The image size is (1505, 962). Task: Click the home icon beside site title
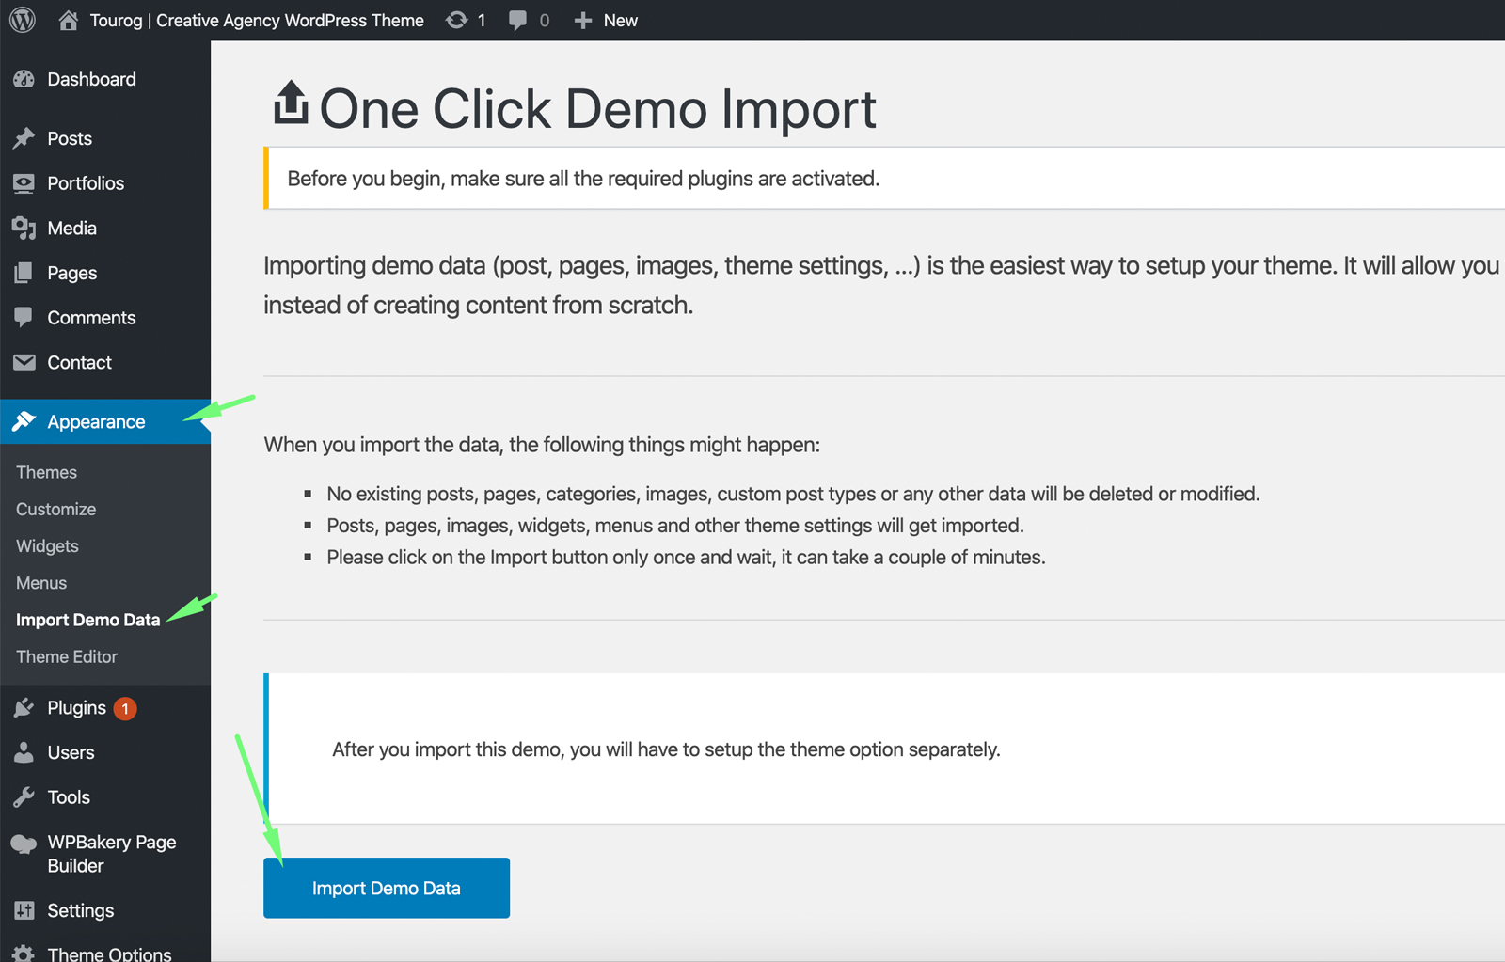(x=68, y=20)
